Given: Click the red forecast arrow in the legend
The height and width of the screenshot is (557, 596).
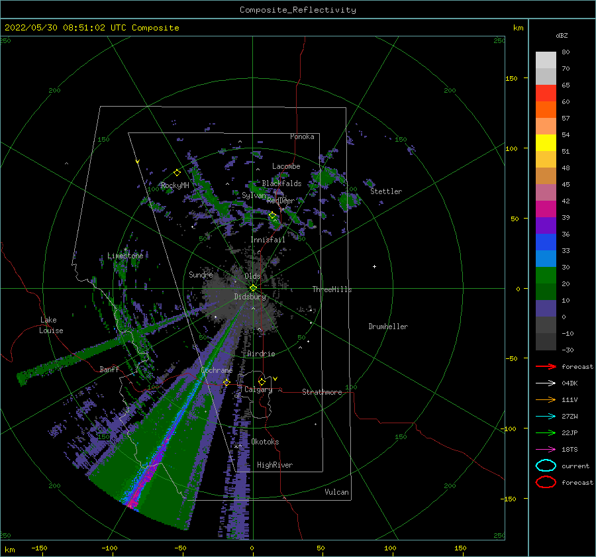Looking at the screenshot, I should [546, 366].
